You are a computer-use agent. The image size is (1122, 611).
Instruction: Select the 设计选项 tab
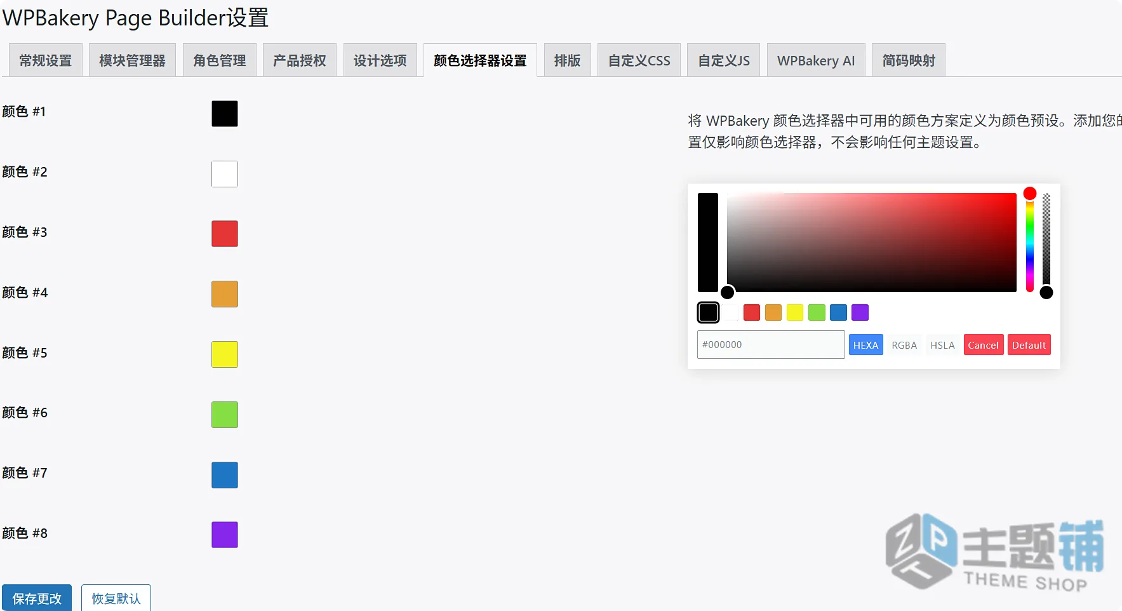[380, 60]
